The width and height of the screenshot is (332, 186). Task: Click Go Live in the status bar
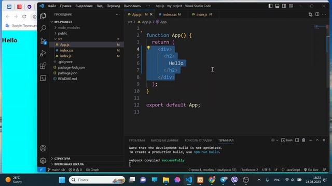[311, 169]
